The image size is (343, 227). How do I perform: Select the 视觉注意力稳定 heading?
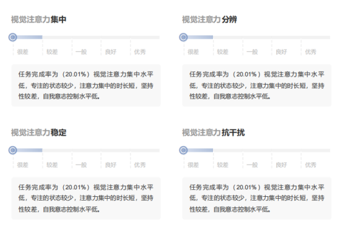pos(38,133)
